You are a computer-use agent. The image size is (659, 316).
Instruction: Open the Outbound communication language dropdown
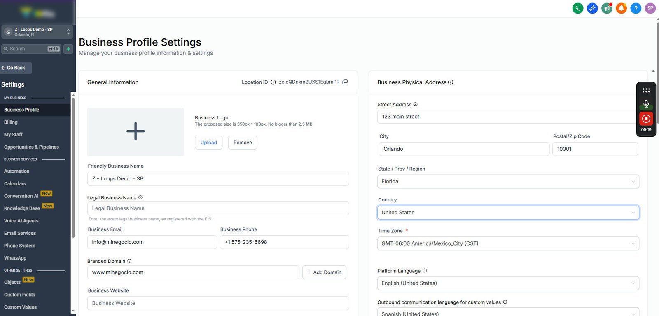coord(508,312)
